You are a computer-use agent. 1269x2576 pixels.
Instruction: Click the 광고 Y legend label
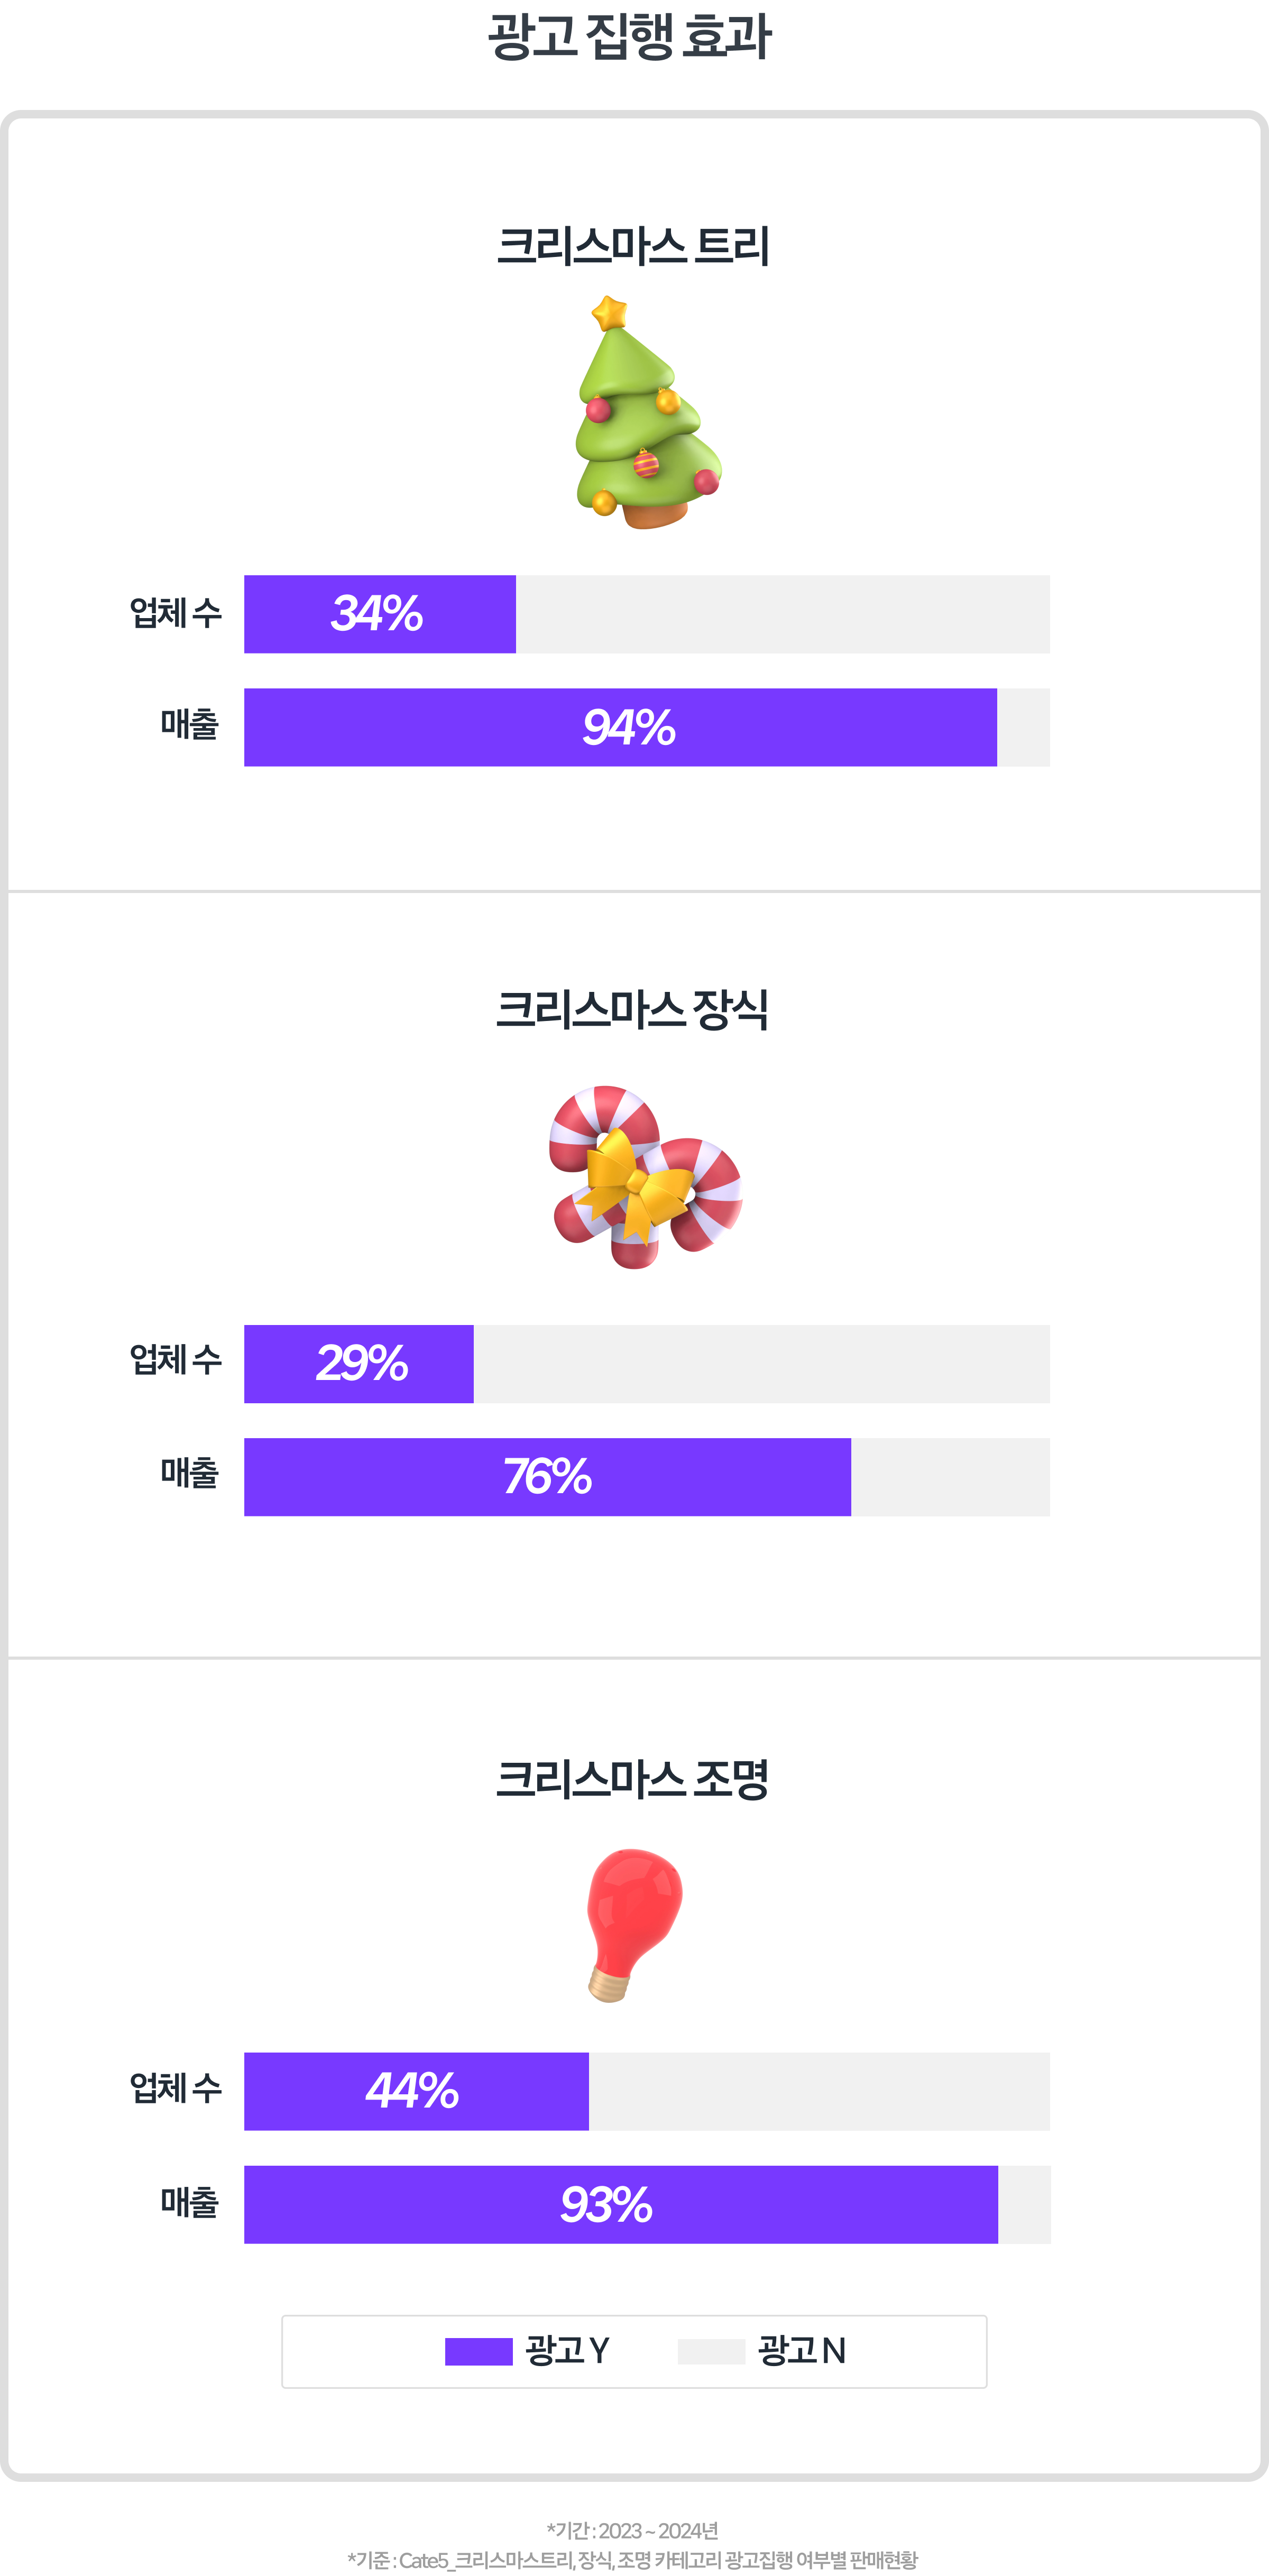click(568, 2351)
